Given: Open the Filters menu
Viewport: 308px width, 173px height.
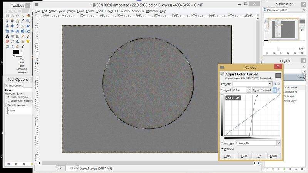Looking at the screenshot, I should point(109,11).
